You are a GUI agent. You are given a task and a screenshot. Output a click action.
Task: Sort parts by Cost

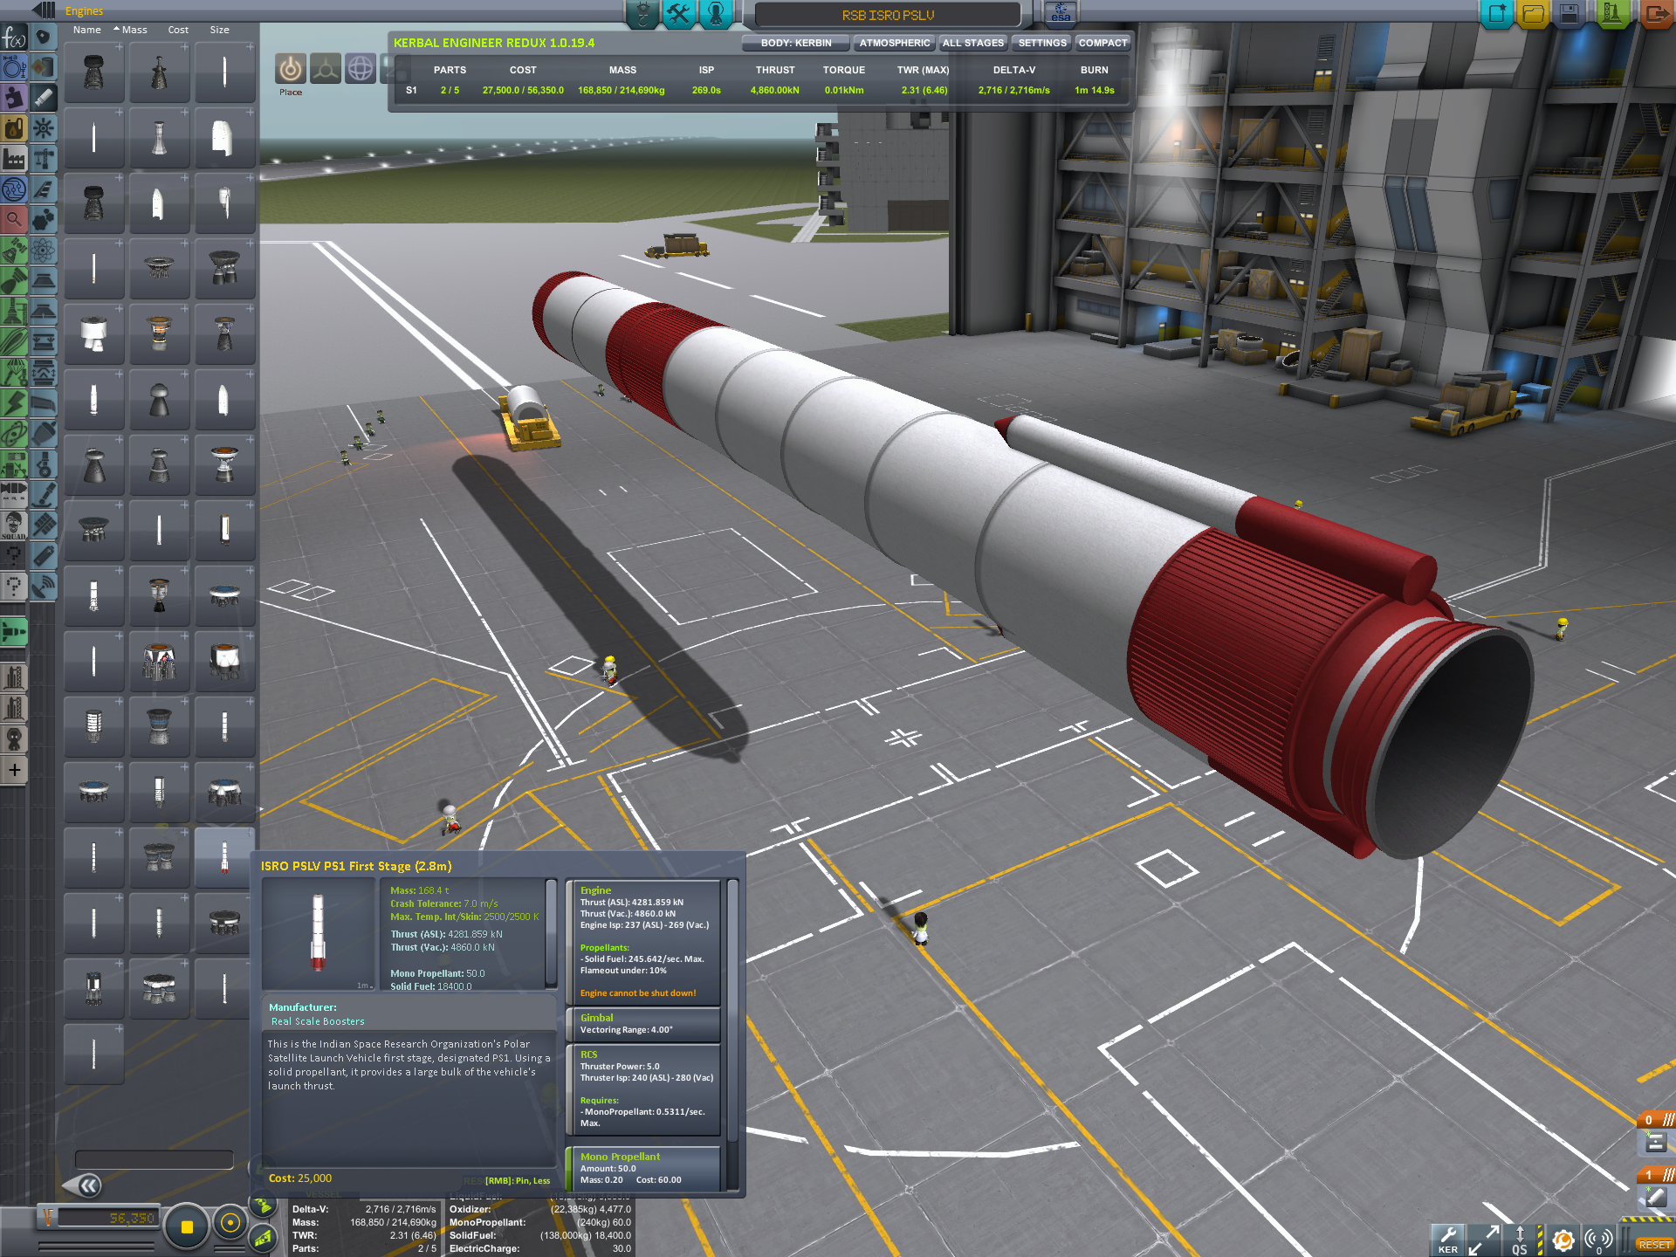pos(178,30)
